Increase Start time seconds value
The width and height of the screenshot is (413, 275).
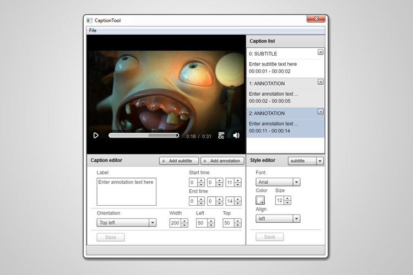tap(238, 180)
